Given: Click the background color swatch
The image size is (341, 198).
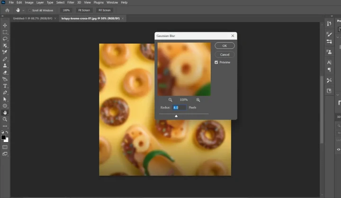Looking at the screenshot, I should tap(7, 140).
